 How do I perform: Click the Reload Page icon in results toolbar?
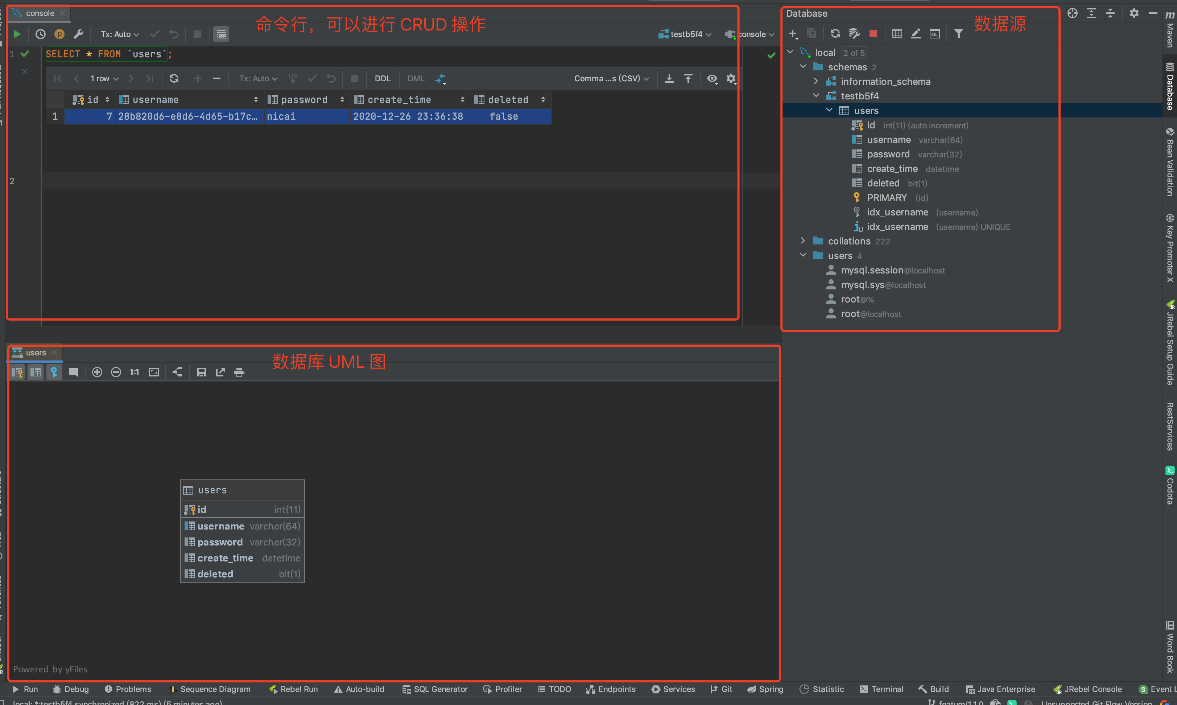coord(174,78)
